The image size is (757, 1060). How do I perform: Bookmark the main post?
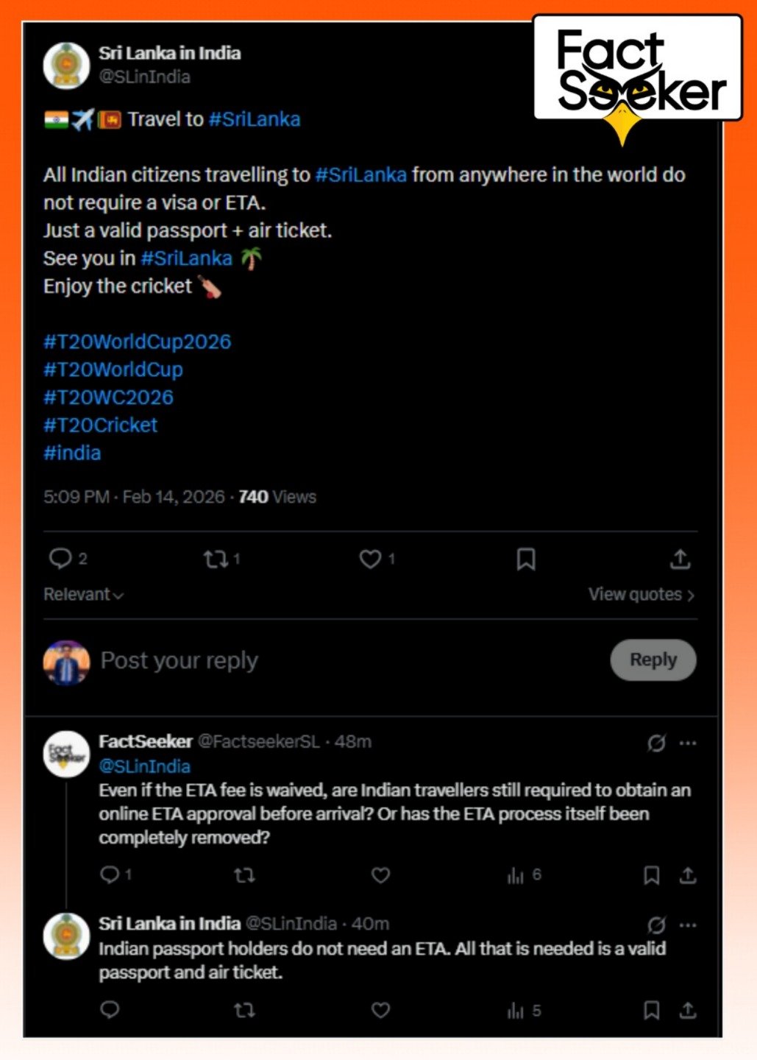click(526, 559)
